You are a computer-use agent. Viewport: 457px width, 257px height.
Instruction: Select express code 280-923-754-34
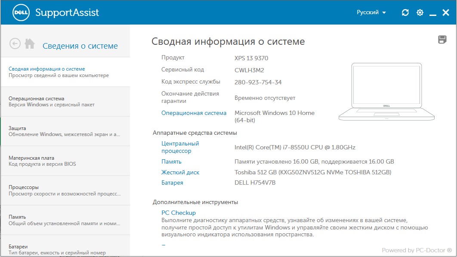coord(258,82)
